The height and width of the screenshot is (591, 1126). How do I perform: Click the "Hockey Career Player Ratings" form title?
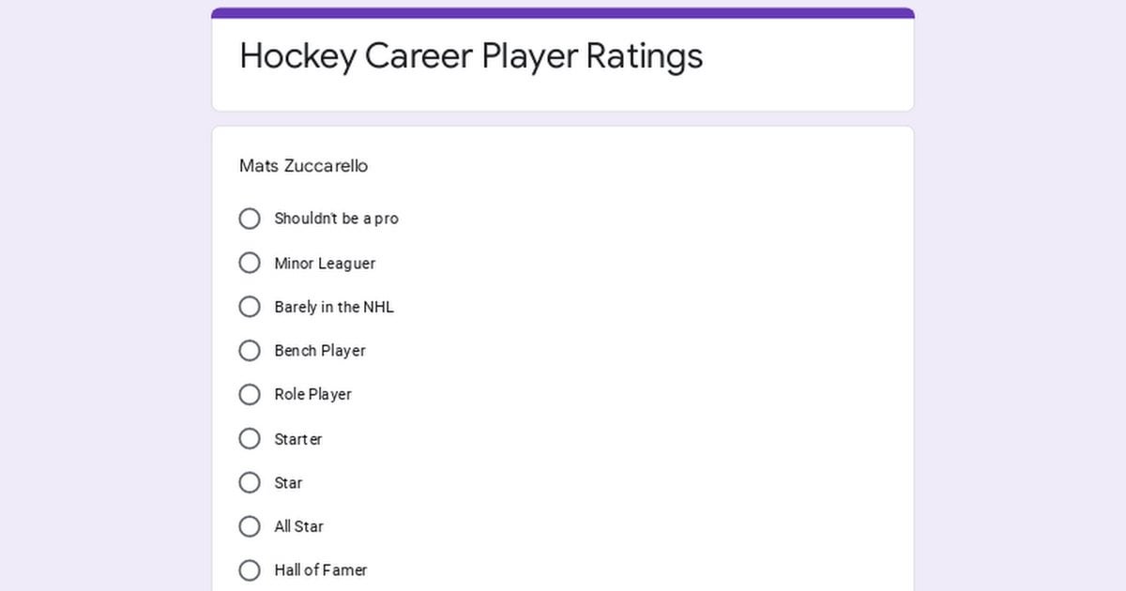pos(471,56)
